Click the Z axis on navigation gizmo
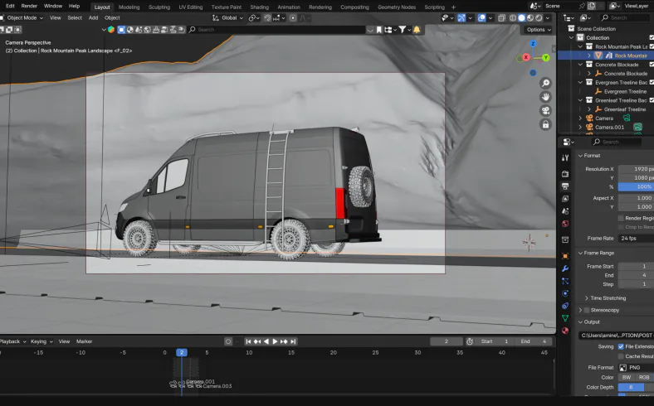Viewport: 654px width, 406px height. 533,44
